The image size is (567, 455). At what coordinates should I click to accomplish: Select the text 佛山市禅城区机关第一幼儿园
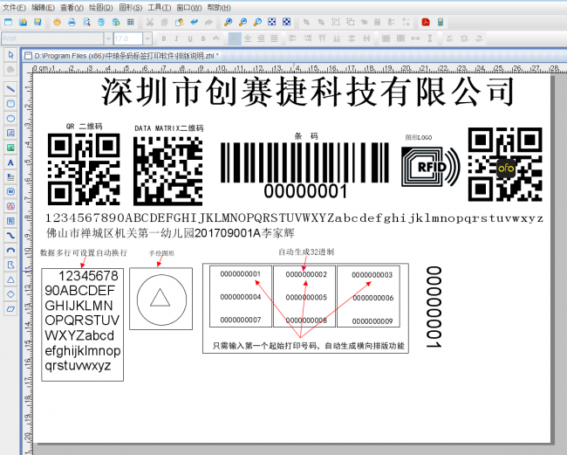click(x=120, y=233)
